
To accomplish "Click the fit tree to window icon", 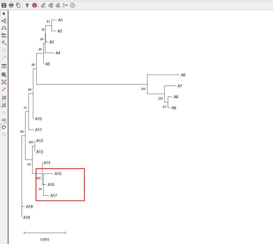I will 4,82.
